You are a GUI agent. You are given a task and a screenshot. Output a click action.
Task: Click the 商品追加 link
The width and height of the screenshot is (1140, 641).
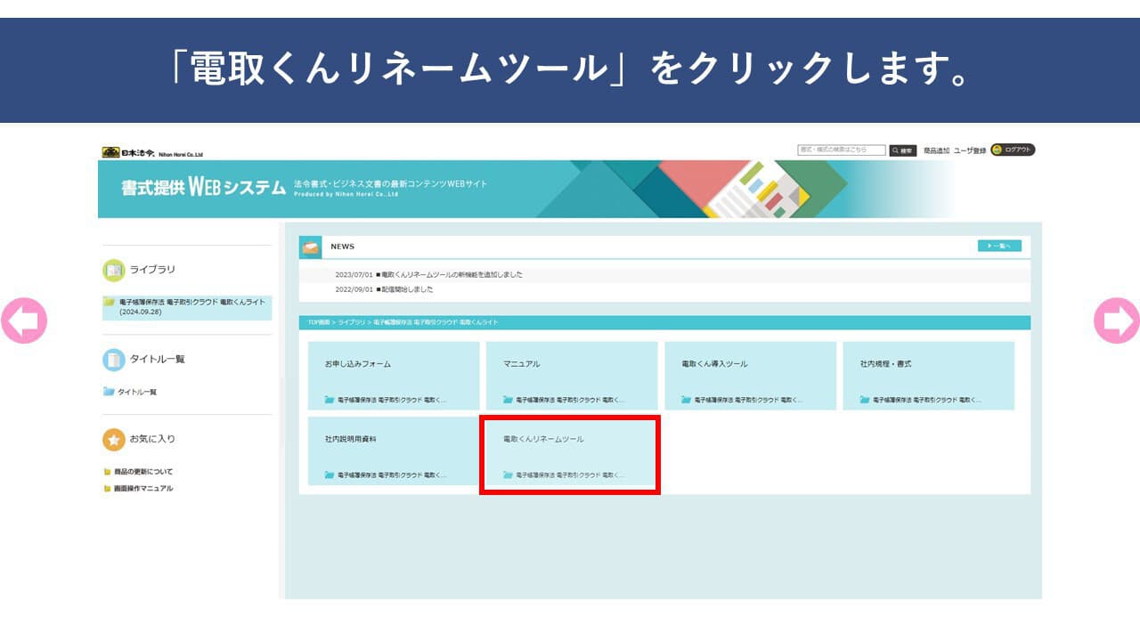[x=936, y=150]
